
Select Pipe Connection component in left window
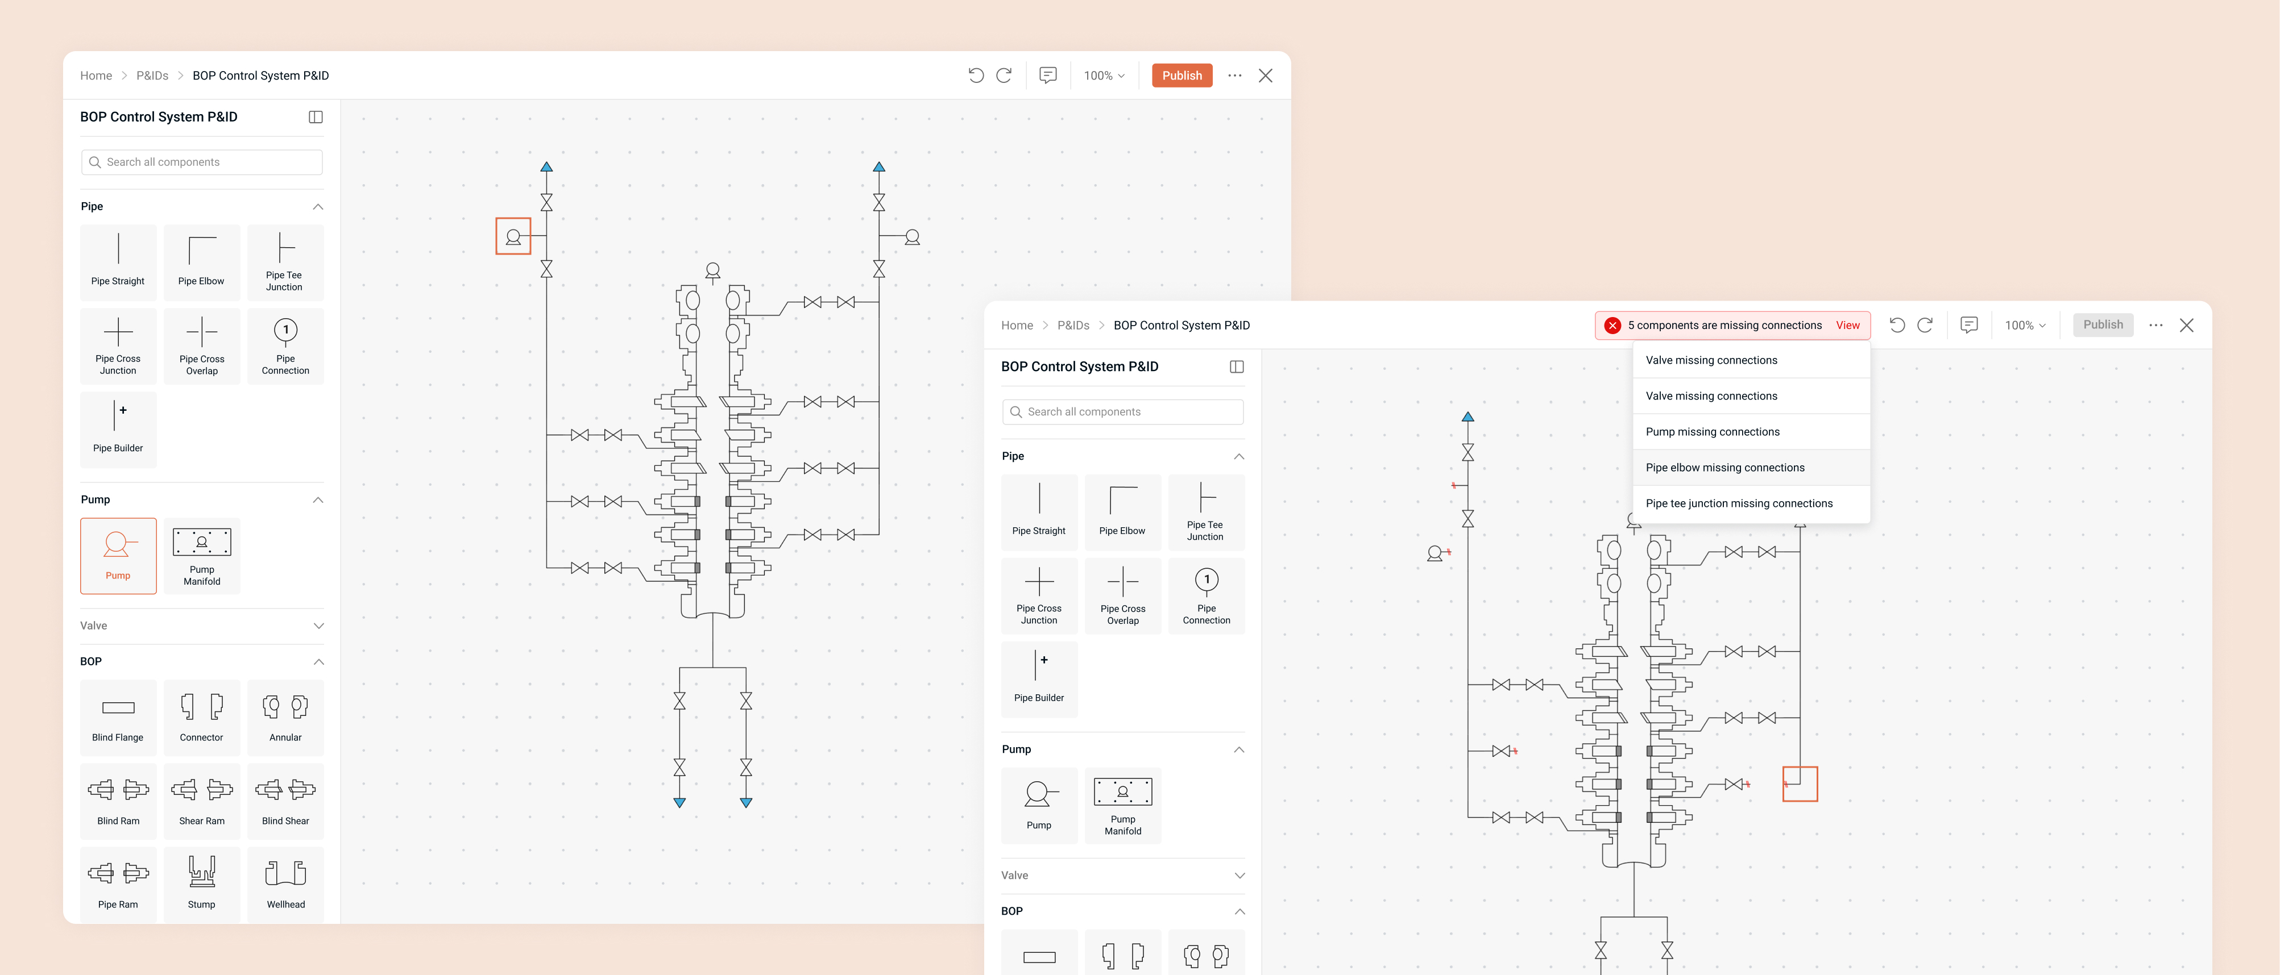[x=285, y=346]
